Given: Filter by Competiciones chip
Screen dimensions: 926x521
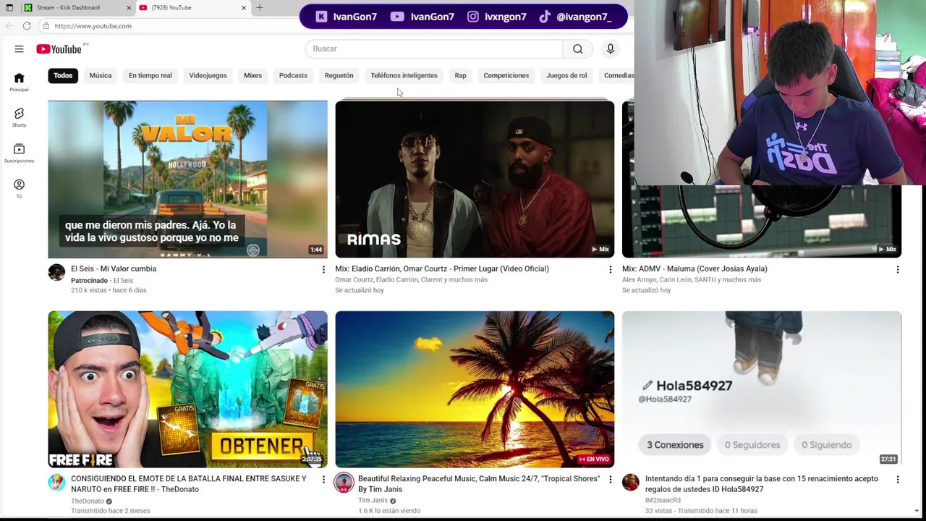Looking at the screenshot, I should coord(506,75).
